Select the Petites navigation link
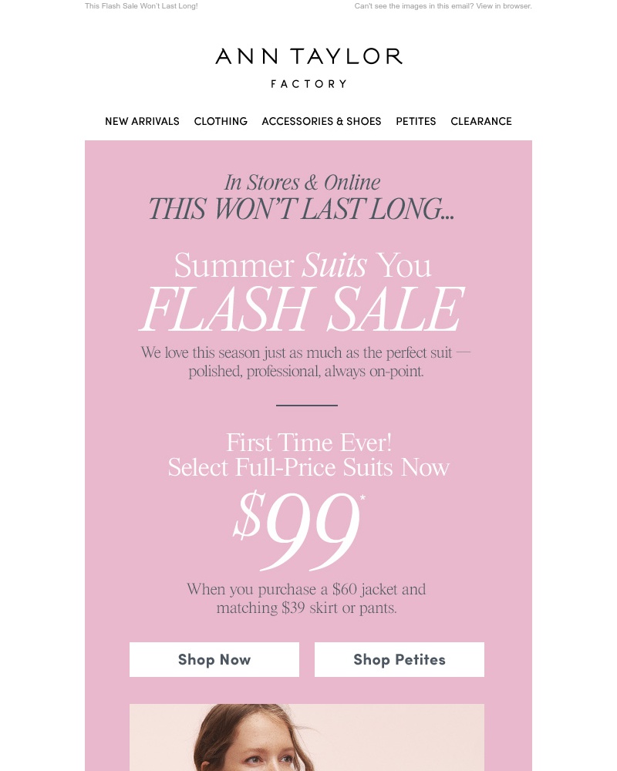Viewport: 617px width, 771px height. 416,121
